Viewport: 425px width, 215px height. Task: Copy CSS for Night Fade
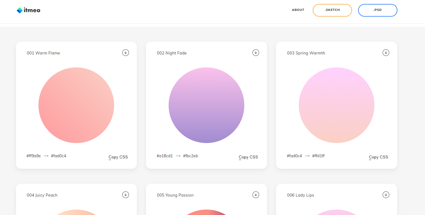(x=249, y=157)
